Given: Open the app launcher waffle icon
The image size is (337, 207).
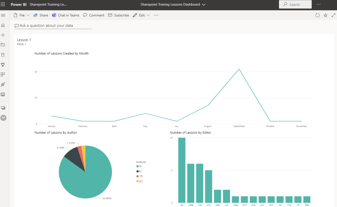Looking at the screenshot, I should pos(3,5).
